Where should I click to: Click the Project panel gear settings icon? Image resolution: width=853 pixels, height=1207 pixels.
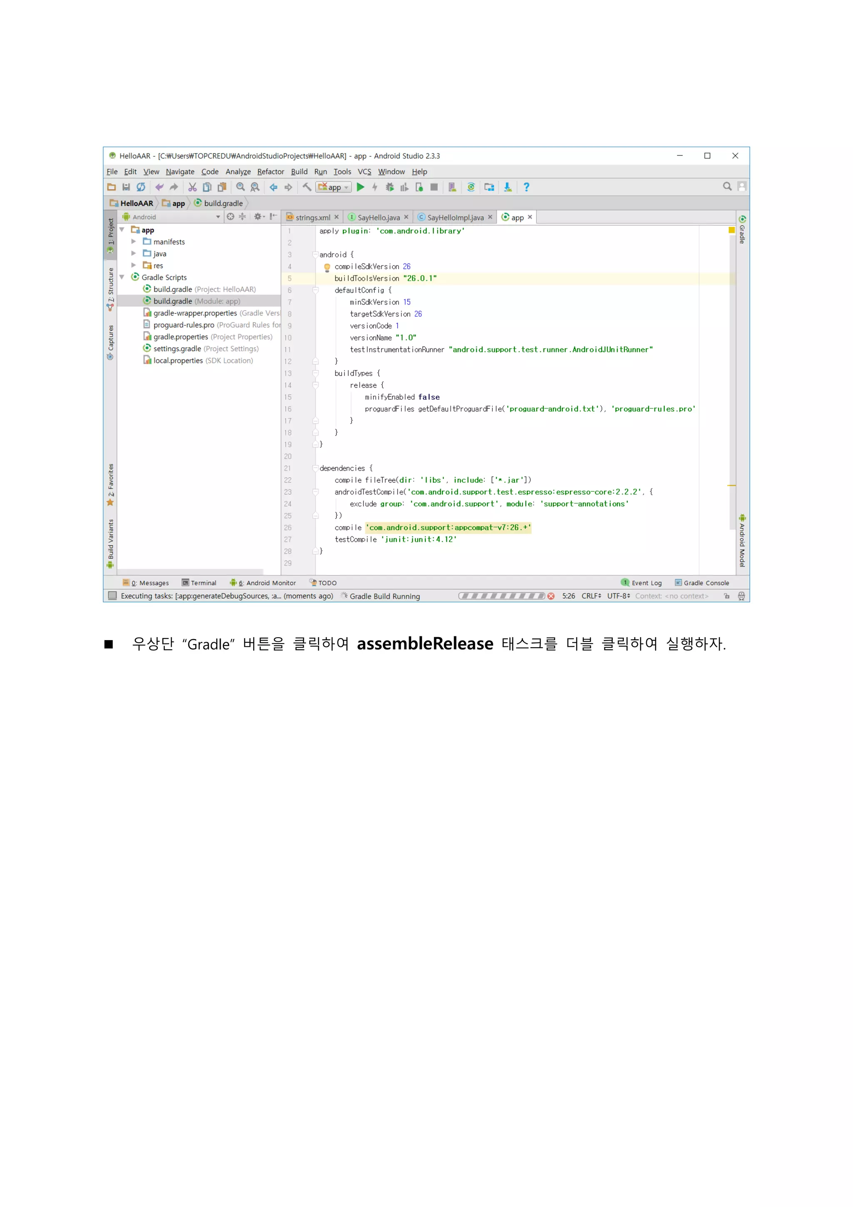click(x=259, y=217)
